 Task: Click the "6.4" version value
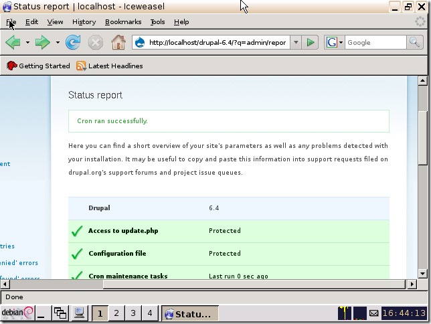click(x=214, y=208)
